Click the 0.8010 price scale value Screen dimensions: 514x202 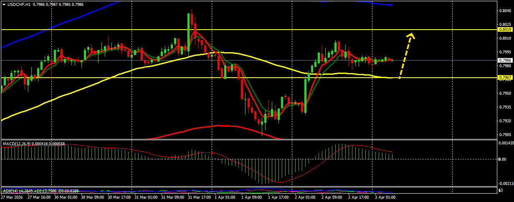point(505,38)
